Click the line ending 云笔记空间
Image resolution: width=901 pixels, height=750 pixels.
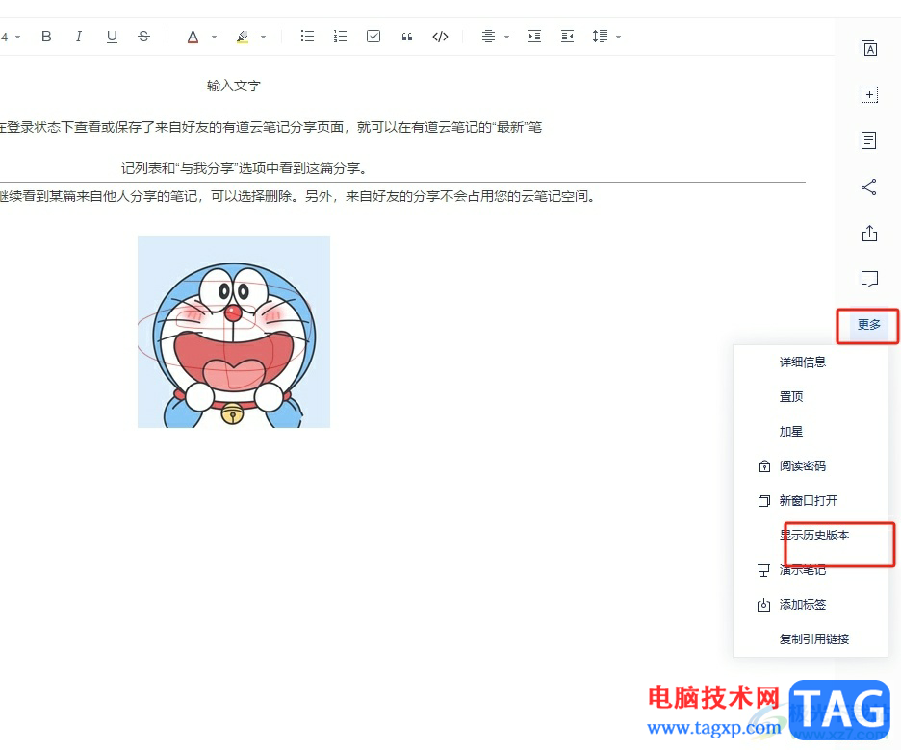pos(297,197)
